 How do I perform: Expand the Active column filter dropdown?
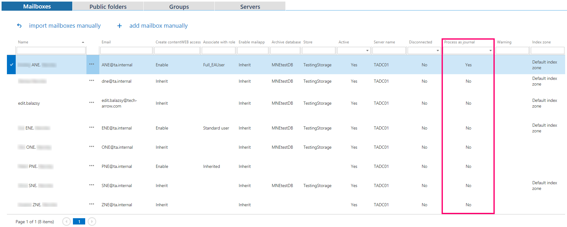click(x=367, y=51)
